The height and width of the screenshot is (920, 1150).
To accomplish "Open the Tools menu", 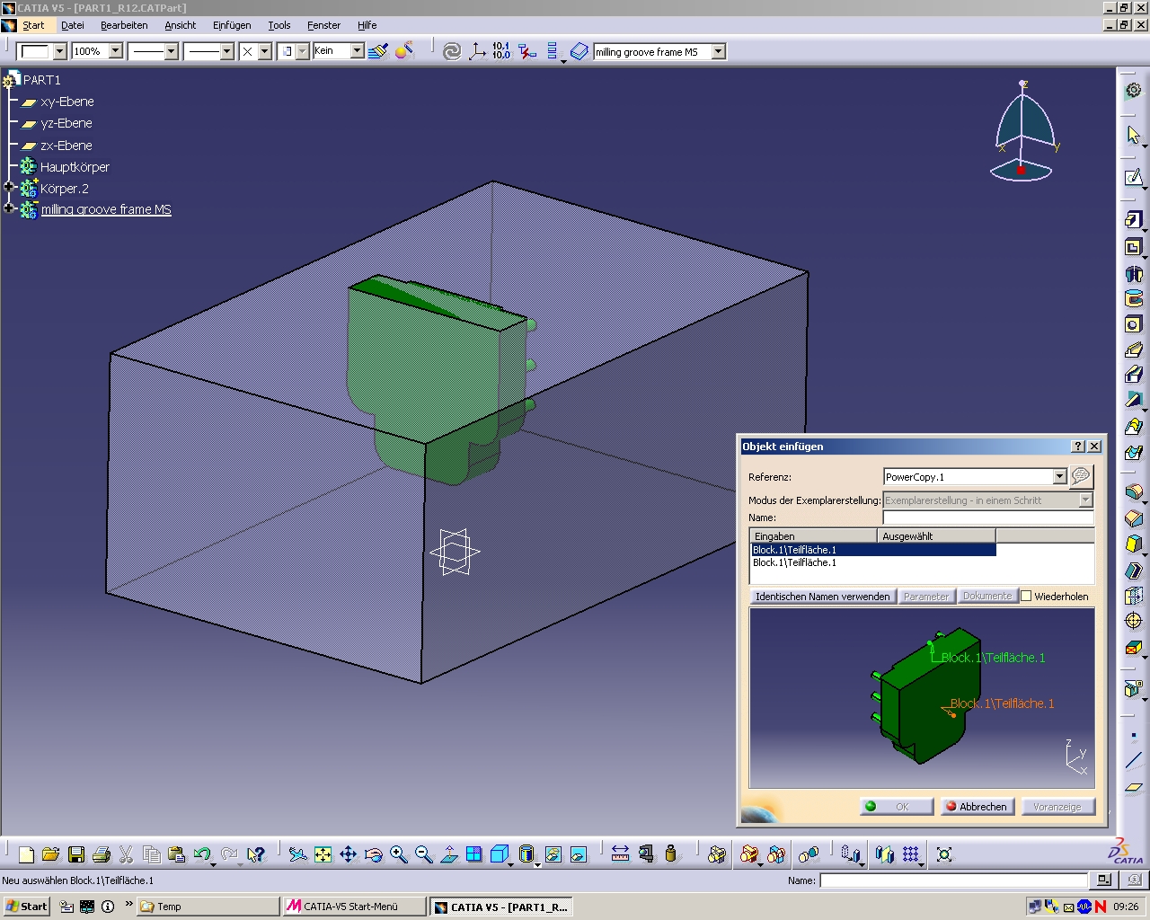I will pos(279,25).
